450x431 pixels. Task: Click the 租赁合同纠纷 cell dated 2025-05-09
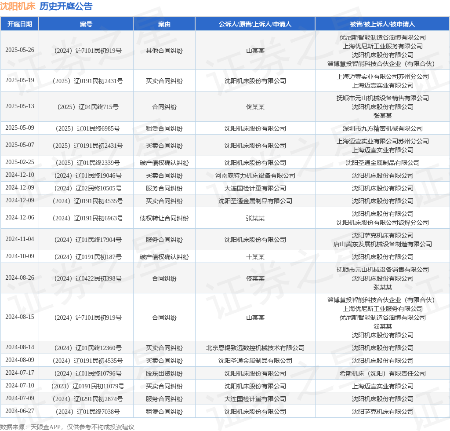coord(164,128)
